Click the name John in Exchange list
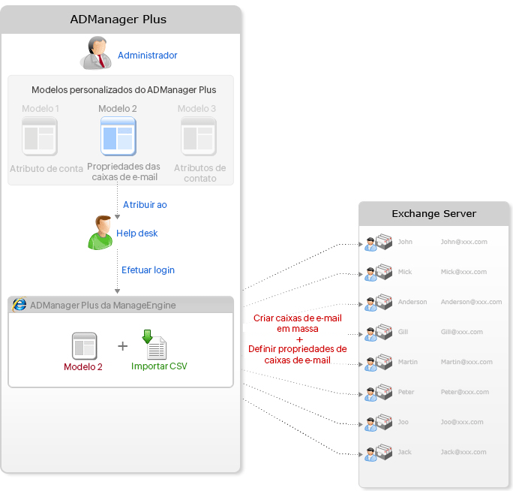Viewport: 513px width, 491px height. coord(405,242)
